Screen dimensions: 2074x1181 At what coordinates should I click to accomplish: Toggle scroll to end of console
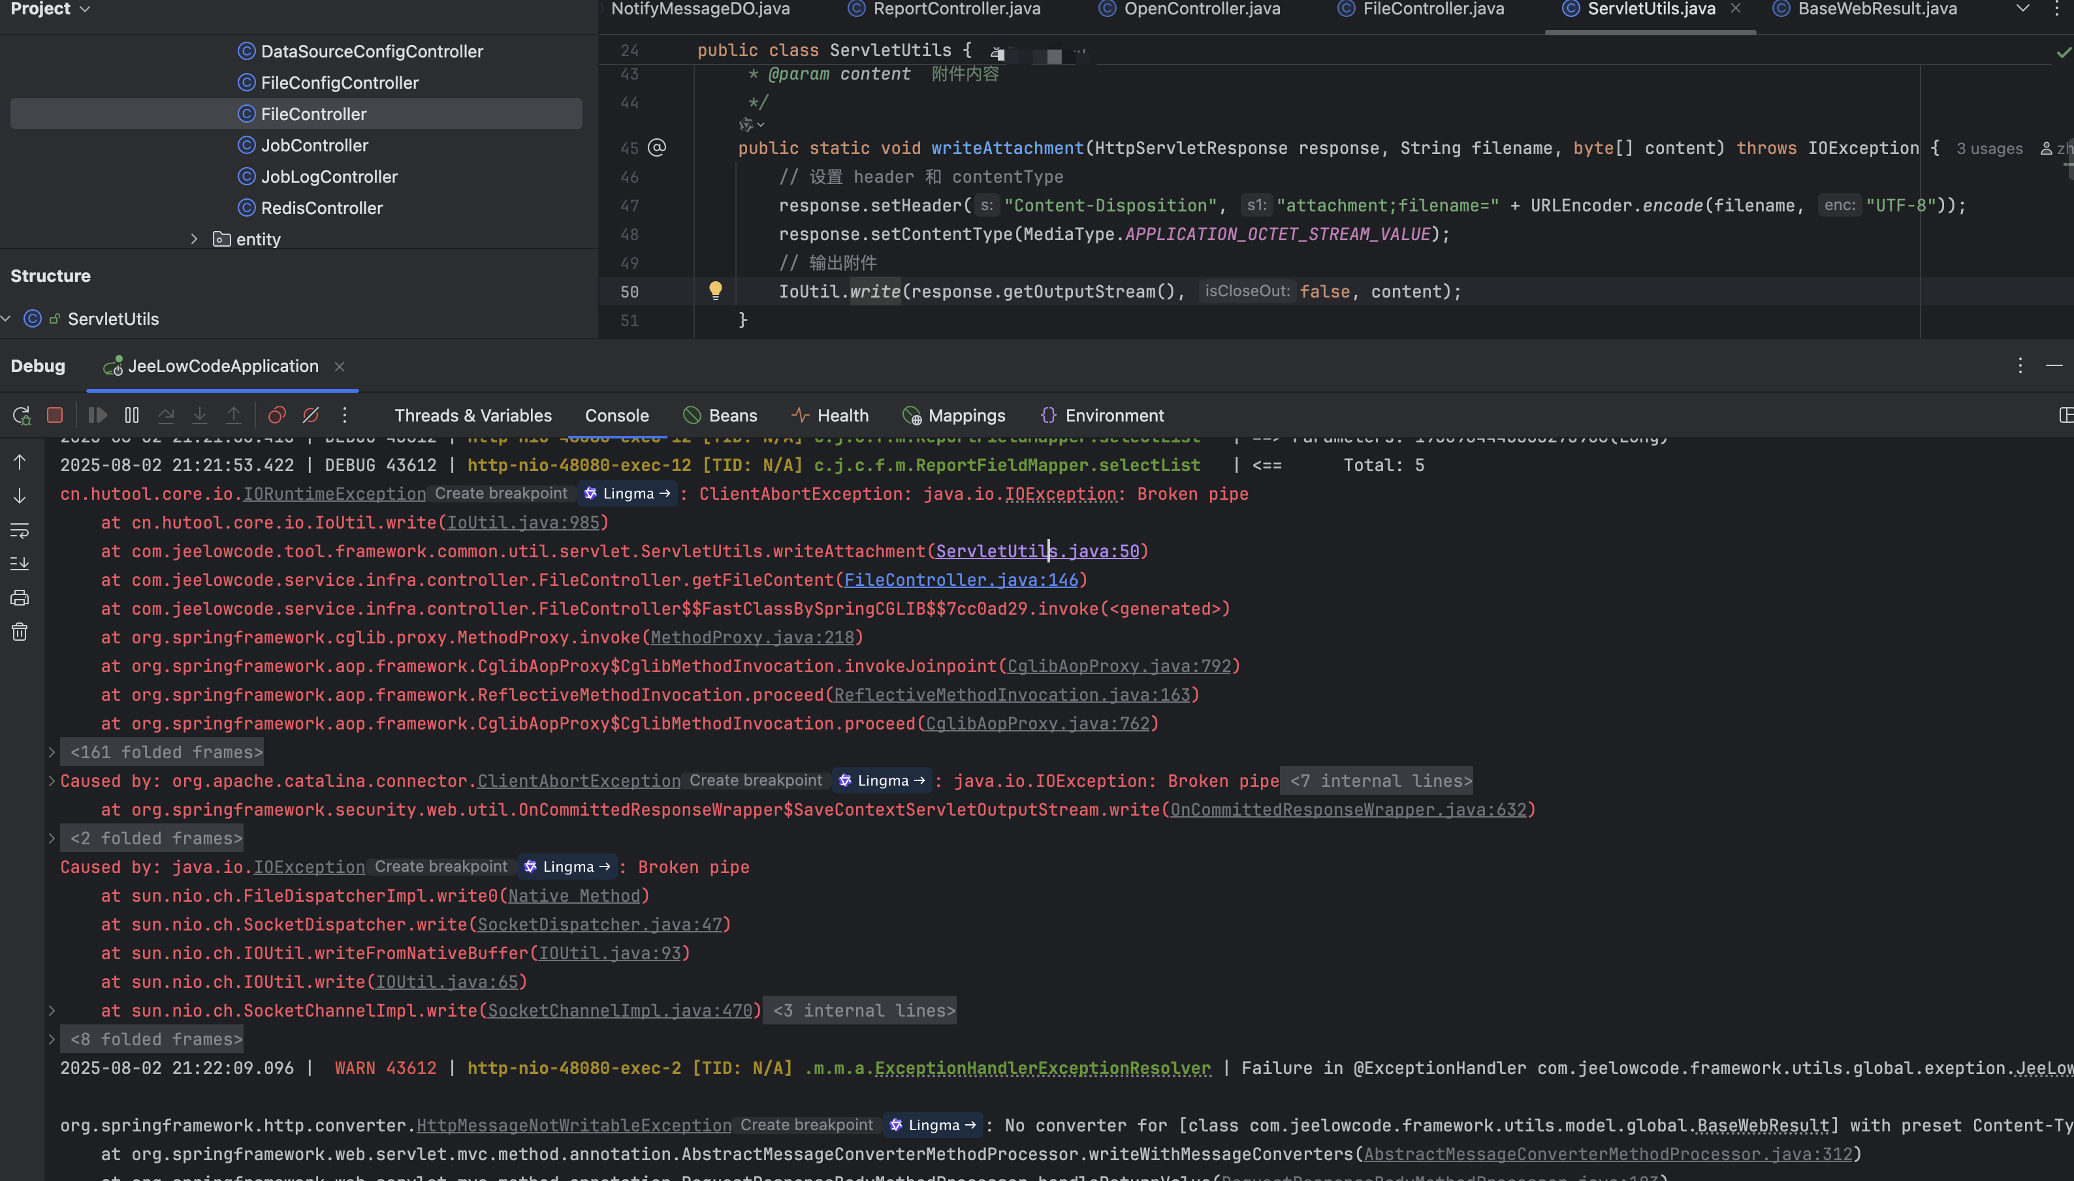pos(20,564)
